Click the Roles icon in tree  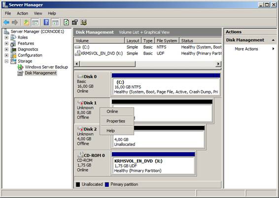point(13,37)
